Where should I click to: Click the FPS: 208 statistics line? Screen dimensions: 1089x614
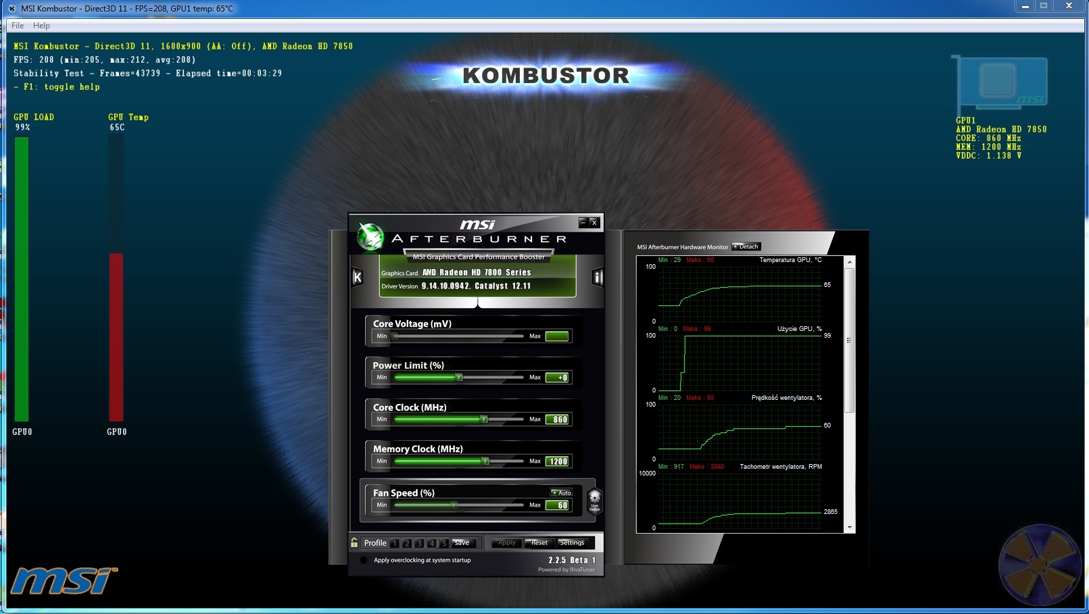105,60
